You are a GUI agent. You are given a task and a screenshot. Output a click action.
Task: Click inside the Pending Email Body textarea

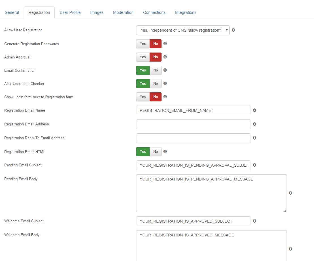pos(212,193)
